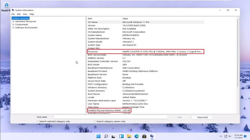The width and height of the screenshot is (250, 140).
Task: Enable Search selected category only
Action: tap(38, 121)
